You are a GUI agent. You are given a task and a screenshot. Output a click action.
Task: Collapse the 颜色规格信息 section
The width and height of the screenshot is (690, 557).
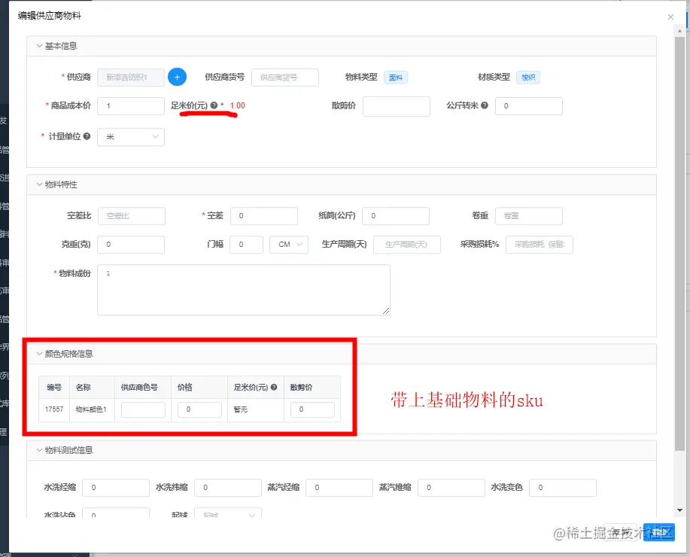39,354
